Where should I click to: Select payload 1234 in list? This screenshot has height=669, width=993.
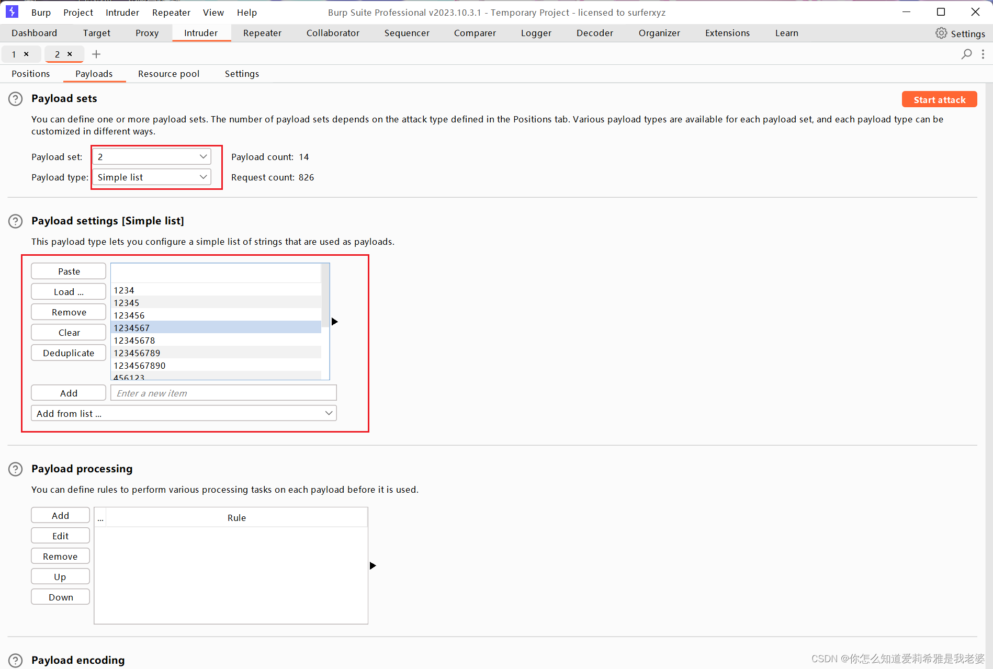216,290
